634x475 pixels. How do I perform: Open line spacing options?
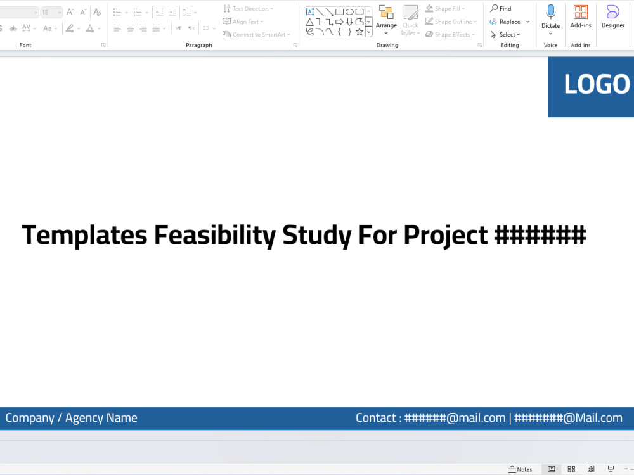[x=189, y=12]
